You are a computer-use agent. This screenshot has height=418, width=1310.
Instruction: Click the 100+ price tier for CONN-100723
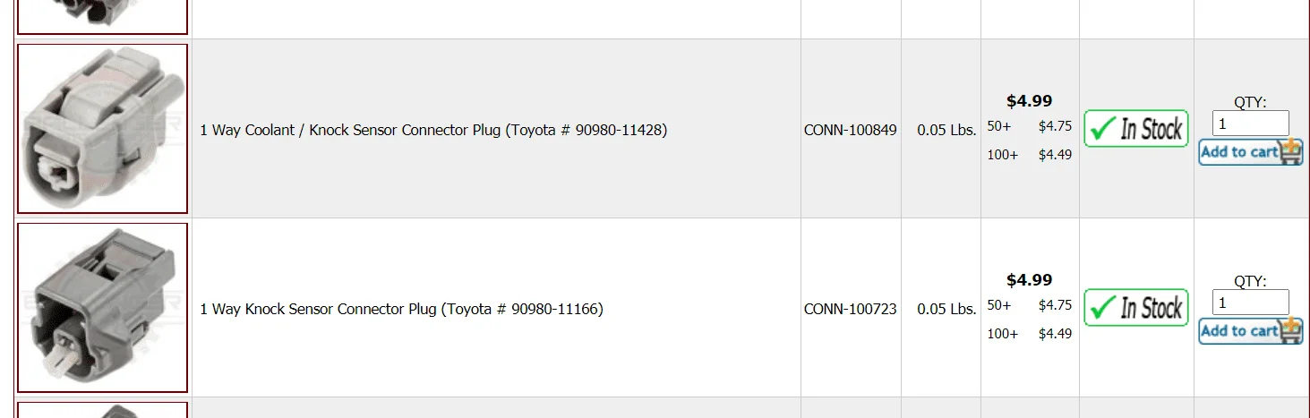(x=1030, y=334)
